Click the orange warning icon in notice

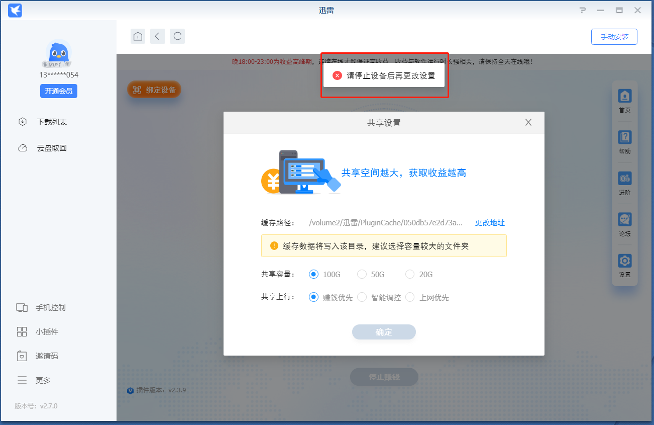[x=274, y=245]
